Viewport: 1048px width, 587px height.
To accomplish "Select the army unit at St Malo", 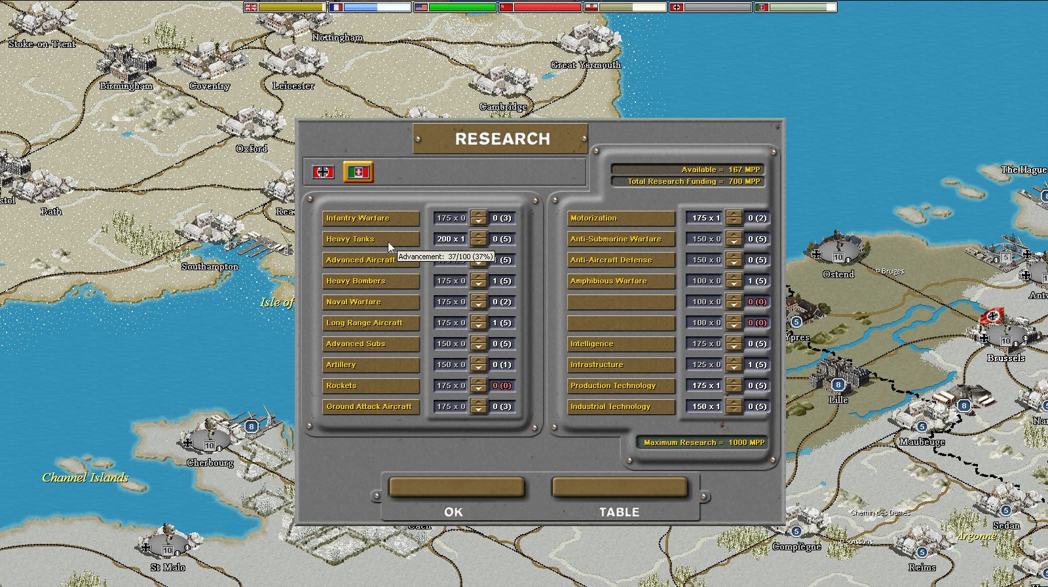I will coord(168,543).
